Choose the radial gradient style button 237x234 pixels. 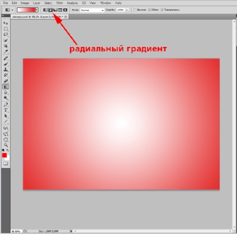point(50,10)
